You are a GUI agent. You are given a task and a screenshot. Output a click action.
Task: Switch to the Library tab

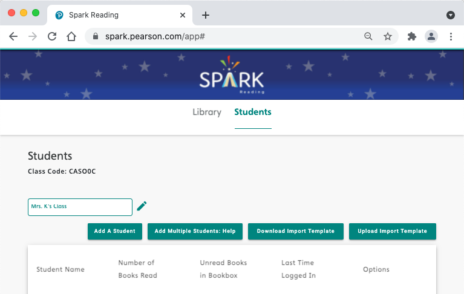[207, 112]
